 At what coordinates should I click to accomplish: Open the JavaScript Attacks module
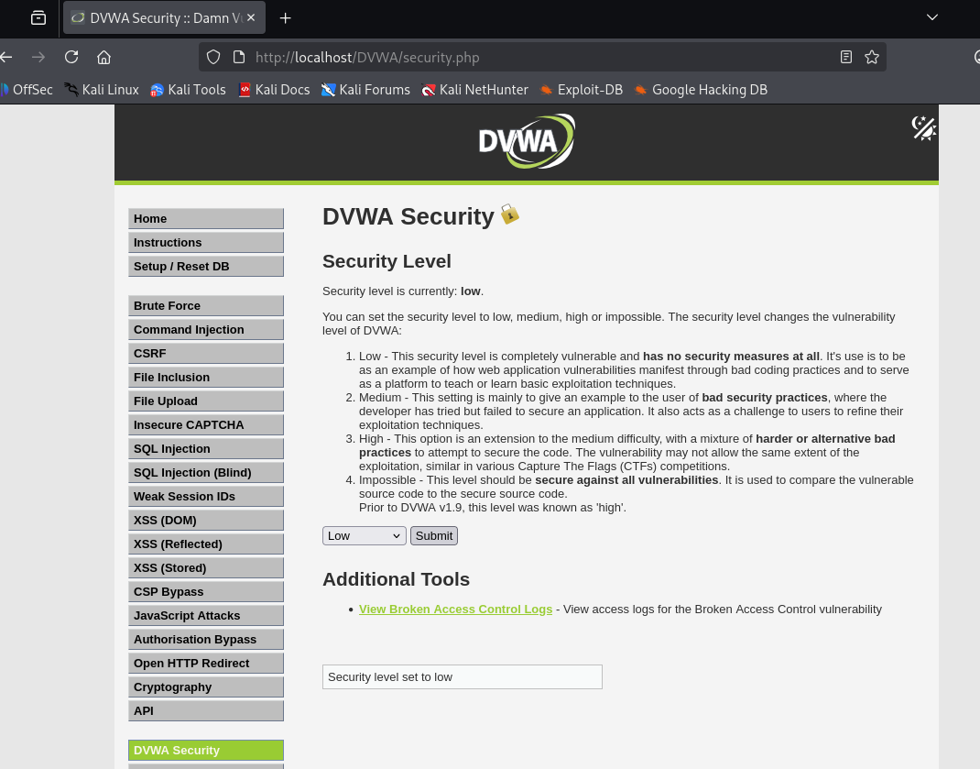206,614
